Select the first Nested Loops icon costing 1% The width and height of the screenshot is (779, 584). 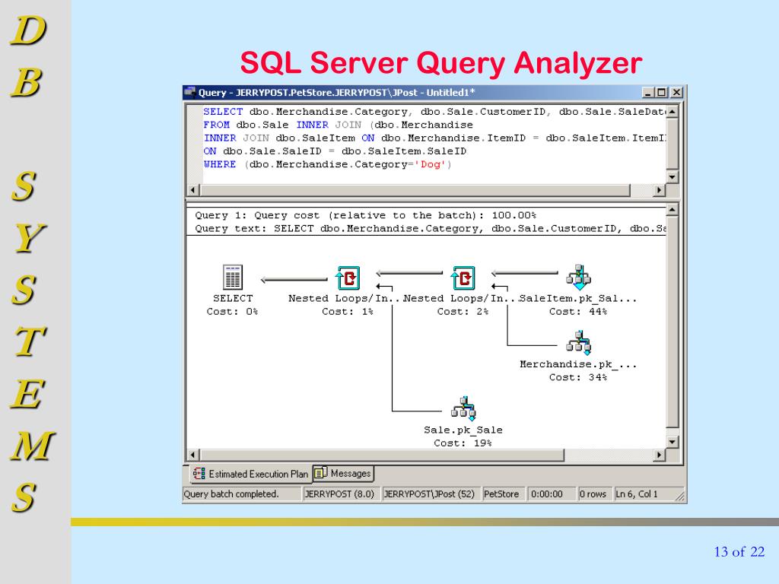[348, 278]
